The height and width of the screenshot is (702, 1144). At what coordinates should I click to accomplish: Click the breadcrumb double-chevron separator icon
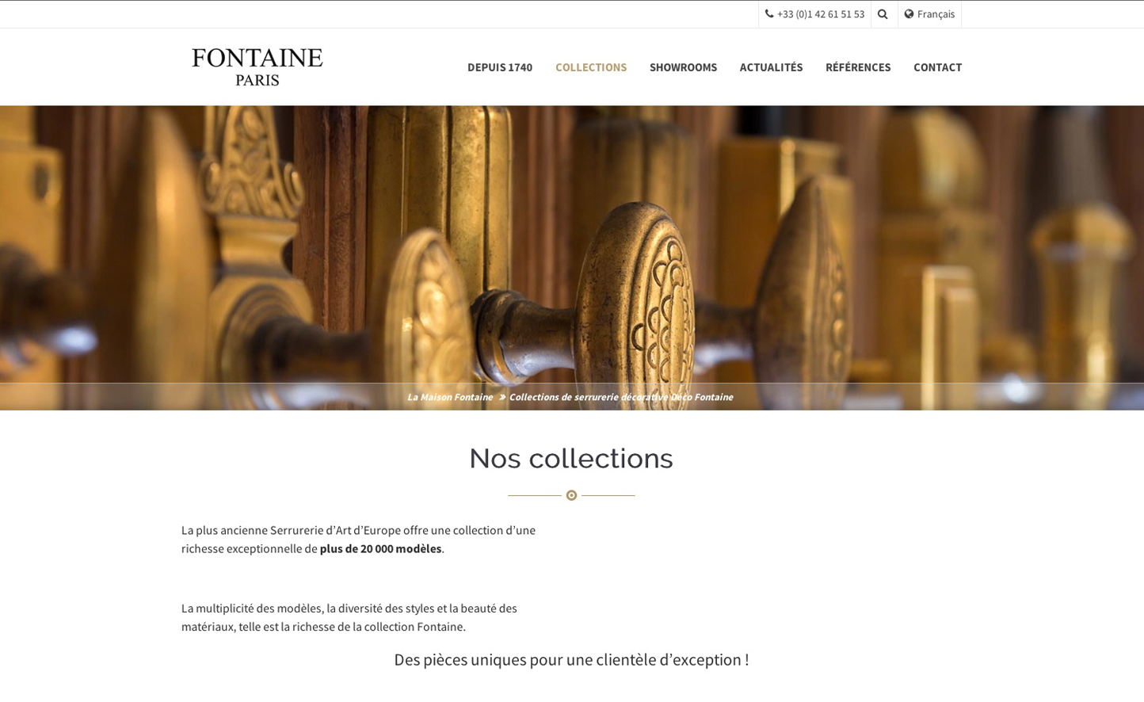point(501,397)
